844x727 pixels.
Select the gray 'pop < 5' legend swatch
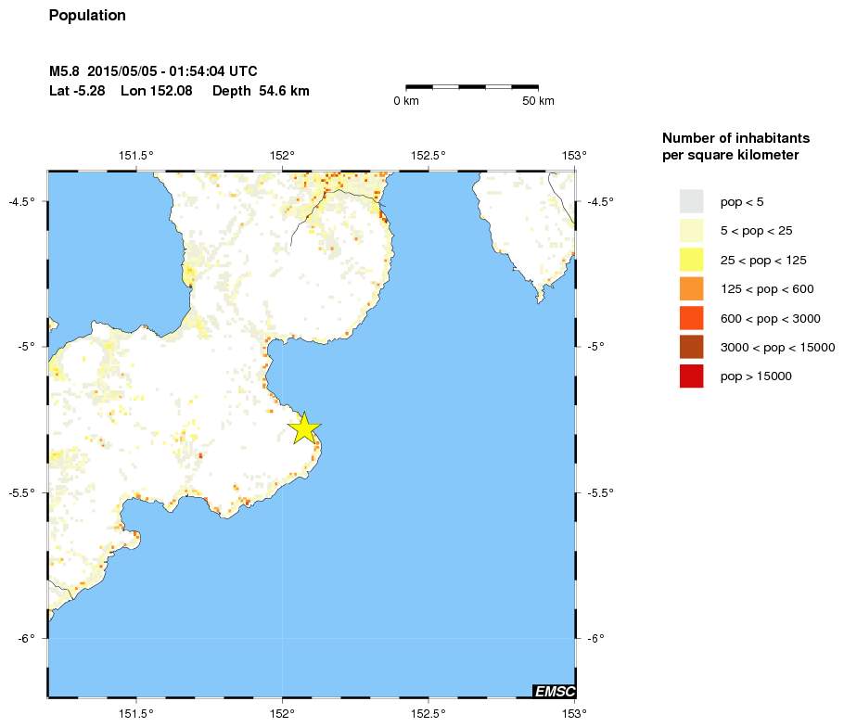click(x=691, y=201)
